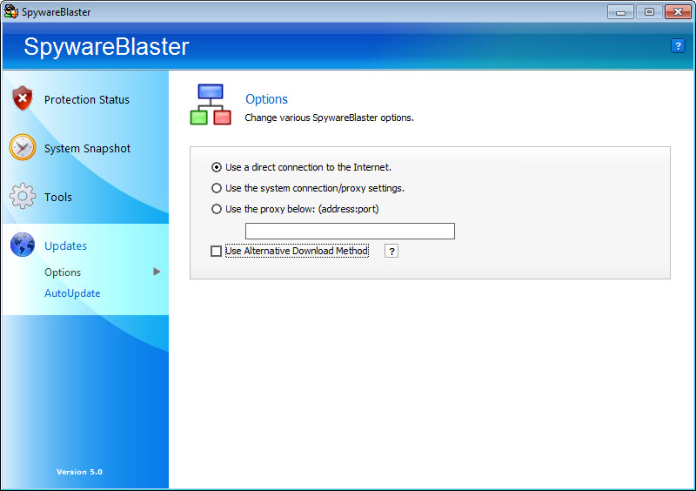
Task: Close the SpywareBlaster window
Action: pyautogui.click(x=678, y=12)
